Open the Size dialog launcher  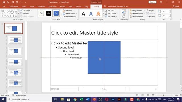pyautogui.click(x=170, y=20)
